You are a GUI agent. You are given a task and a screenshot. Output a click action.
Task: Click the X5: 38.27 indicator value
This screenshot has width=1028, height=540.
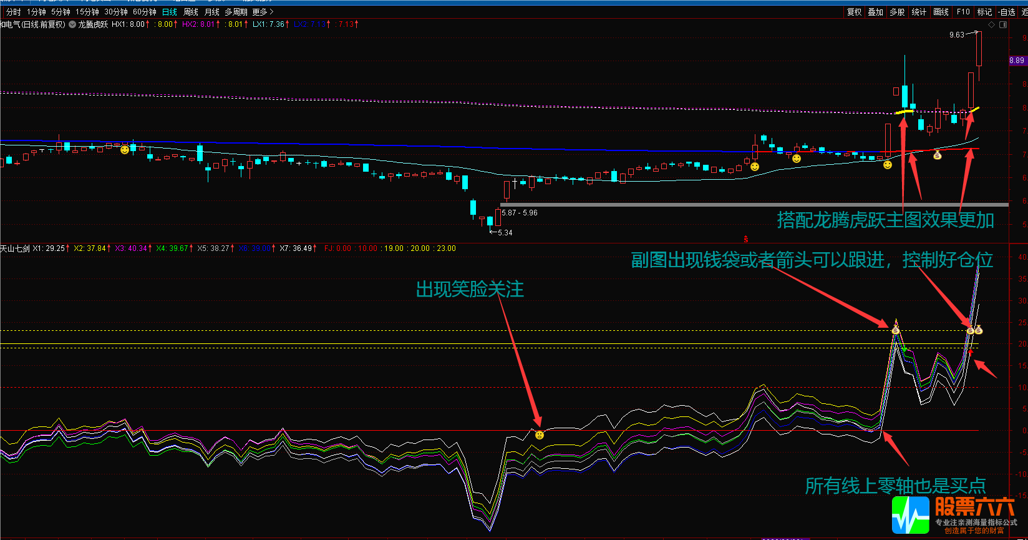(216, 248)
